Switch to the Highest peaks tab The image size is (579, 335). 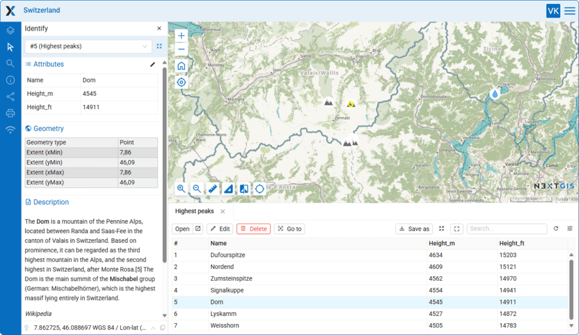[x=195, y=211]
